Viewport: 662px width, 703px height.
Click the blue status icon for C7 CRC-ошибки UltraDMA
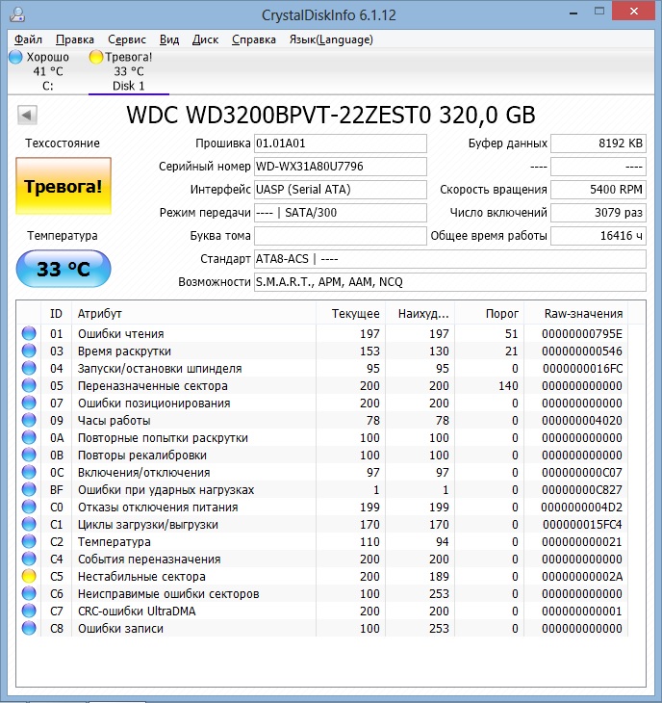click(28, 611)
